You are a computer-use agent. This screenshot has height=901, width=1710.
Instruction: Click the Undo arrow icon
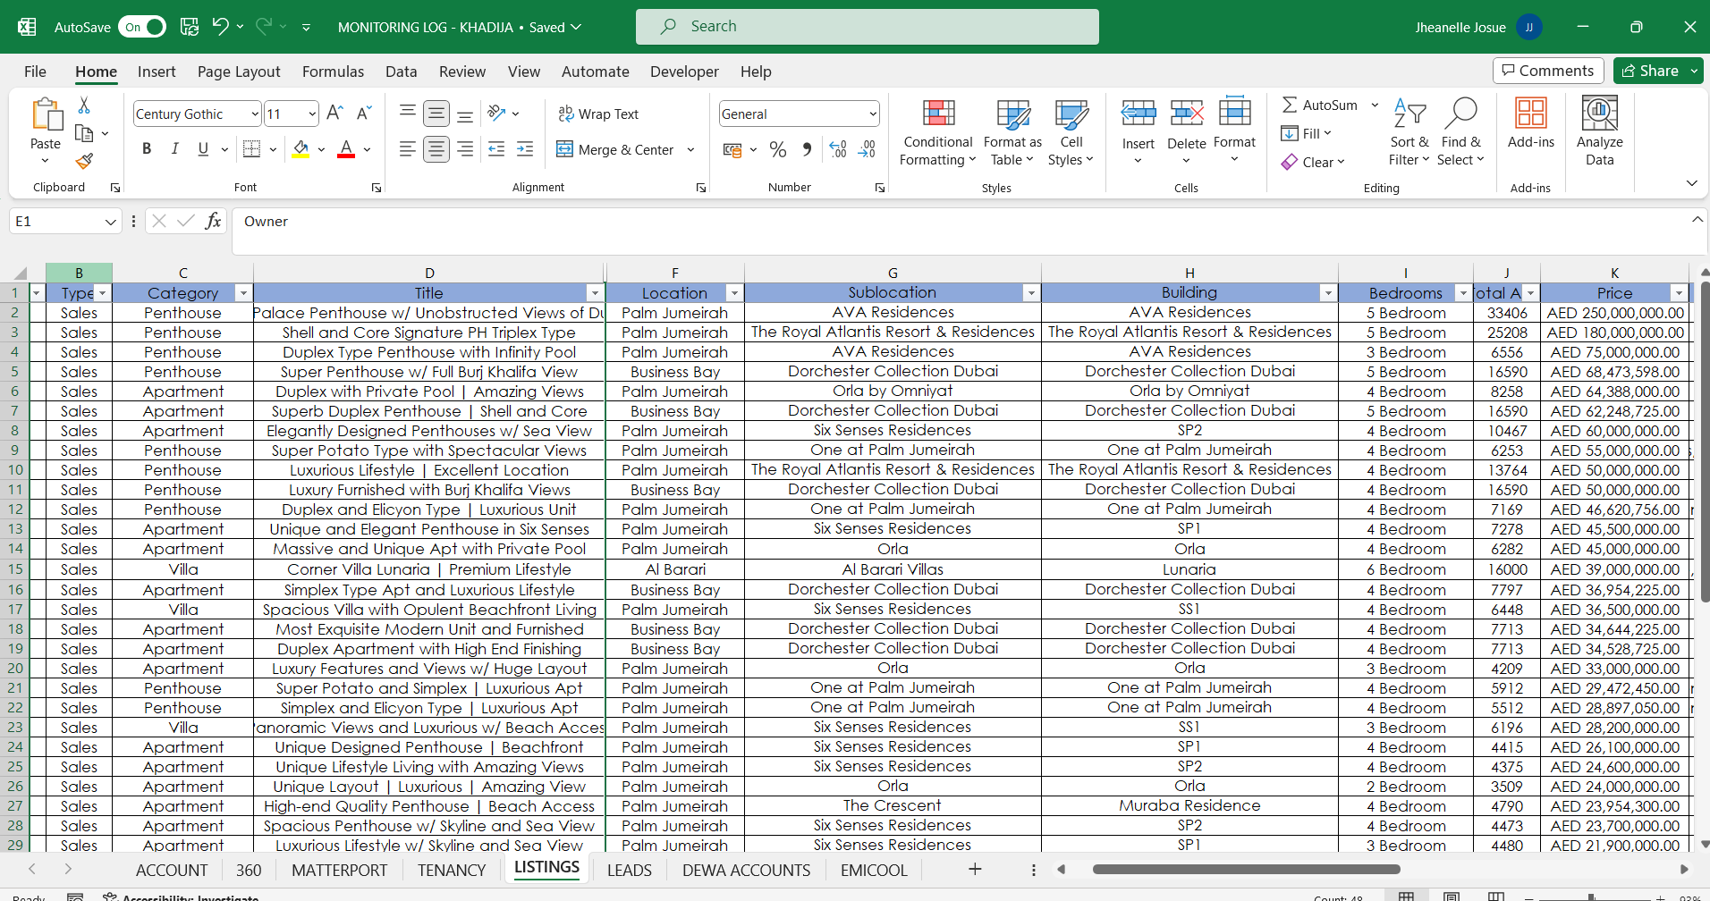220,27
